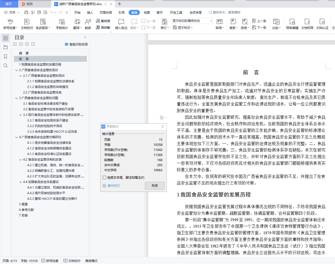Collapse outline section 2 广西省食品安全监管的现状

16,70
